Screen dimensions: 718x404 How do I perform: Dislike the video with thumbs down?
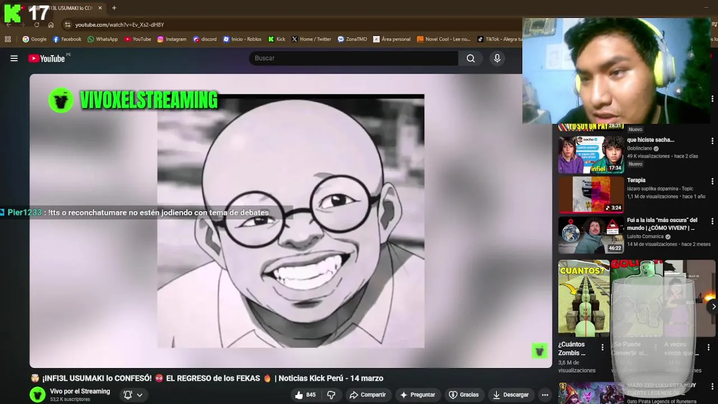[331, 395]
